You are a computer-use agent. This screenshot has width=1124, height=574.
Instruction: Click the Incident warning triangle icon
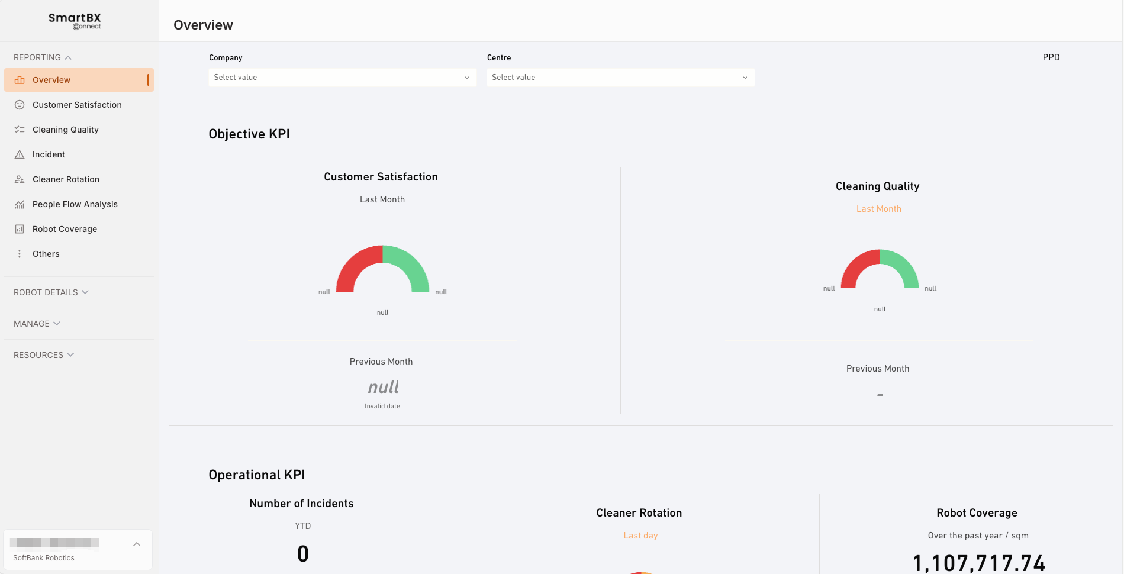20,154
